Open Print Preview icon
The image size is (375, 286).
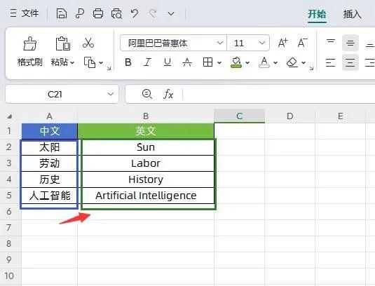click(x=116, y=13)
